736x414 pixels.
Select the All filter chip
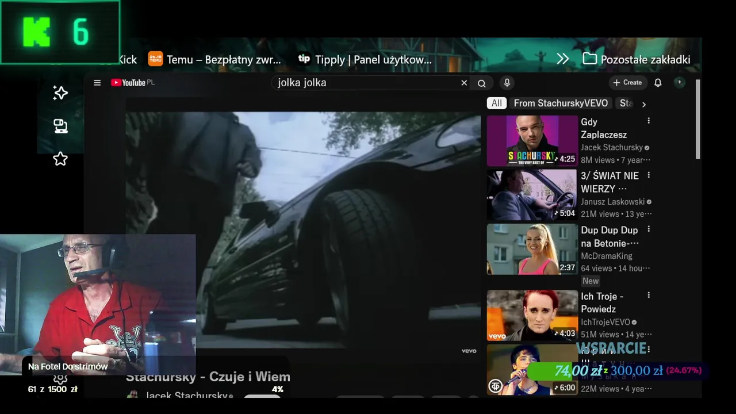pos(497,103)
